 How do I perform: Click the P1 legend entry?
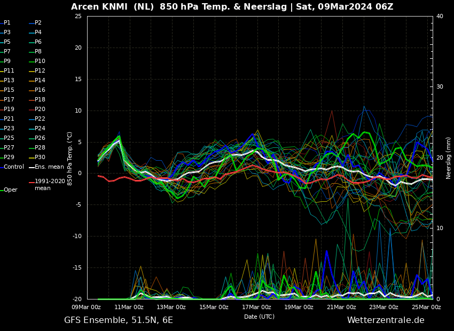pyautogui.click(x=5, y=23)
